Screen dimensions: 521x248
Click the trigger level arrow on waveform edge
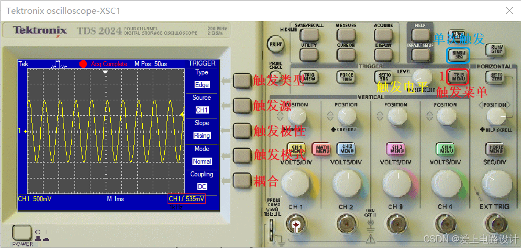click(x=182, y=114)
